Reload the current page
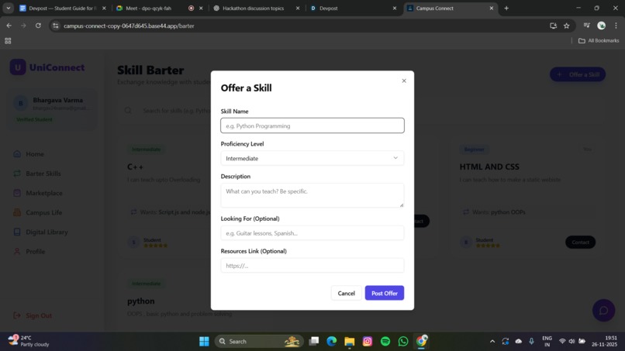This screenshot has width=625, height=351. [x=38, y=26]
